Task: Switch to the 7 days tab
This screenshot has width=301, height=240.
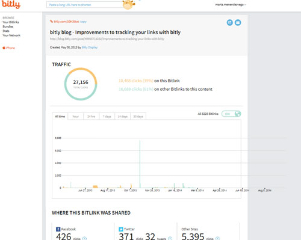Action: point(107,116)
